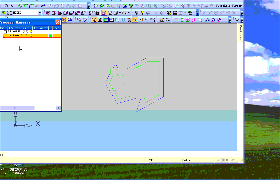Click the rotate transform icon
Screen dimensions: 280x180
point(219,20)
